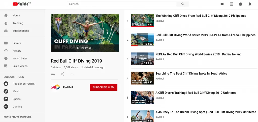Click the Watch Later clock icon

[x=6, y=58]
